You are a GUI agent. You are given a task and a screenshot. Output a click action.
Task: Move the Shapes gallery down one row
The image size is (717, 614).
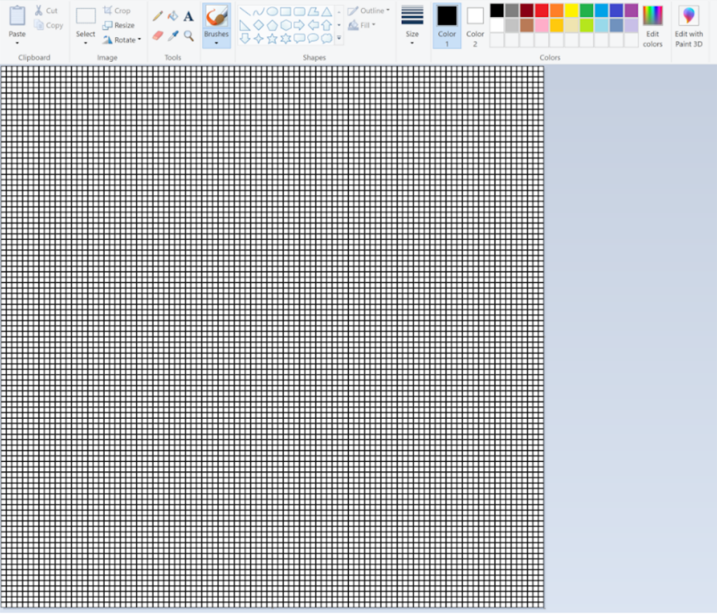pyautogui.click(x=339, y=25)
